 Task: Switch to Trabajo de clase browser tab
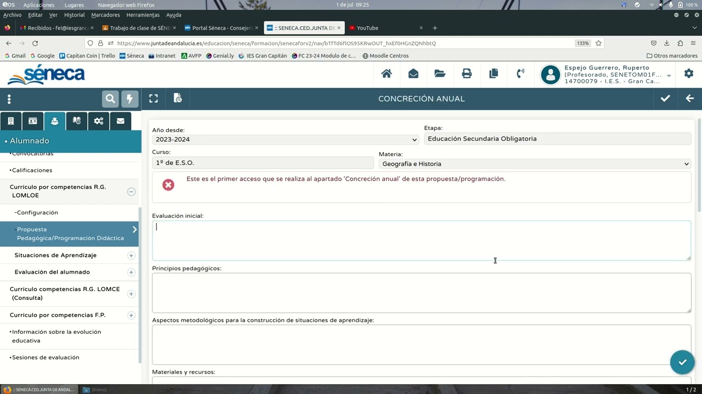139,28
